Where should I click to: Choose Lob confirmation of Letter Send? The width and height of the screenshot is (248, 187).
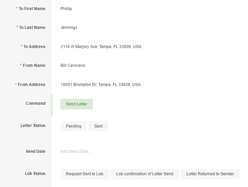click(x=145, y=174)
